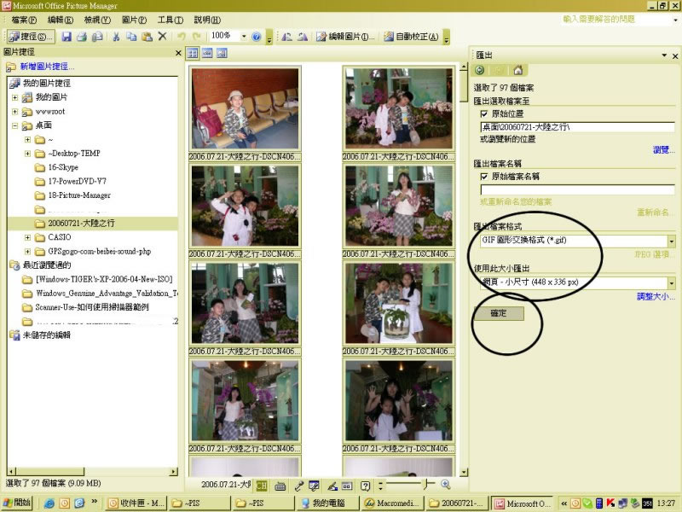This screenshot has height=512, width=682.
Task: Open 編輯圖片 edit pictures toolbar button
Action: 345,37
